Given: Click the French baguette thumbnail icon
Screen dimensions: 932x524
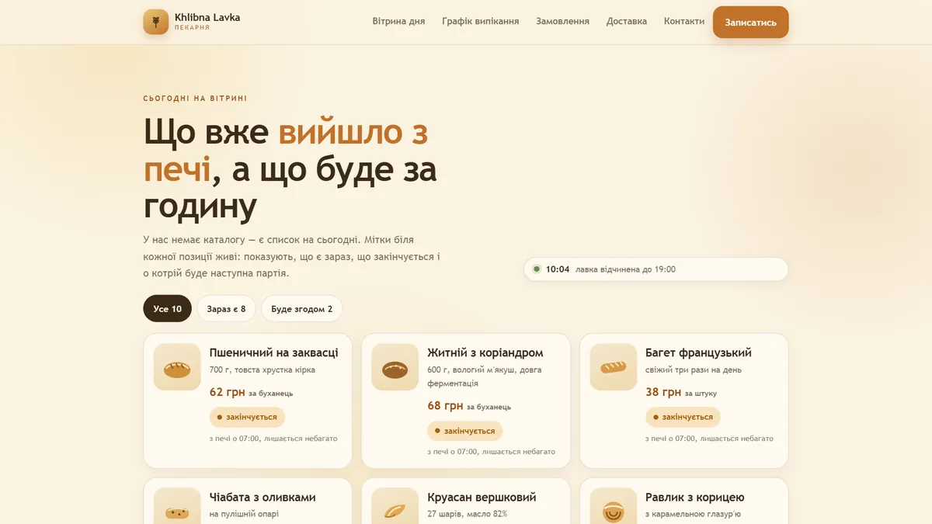Looking at the screenshot, I should point(614,367).
